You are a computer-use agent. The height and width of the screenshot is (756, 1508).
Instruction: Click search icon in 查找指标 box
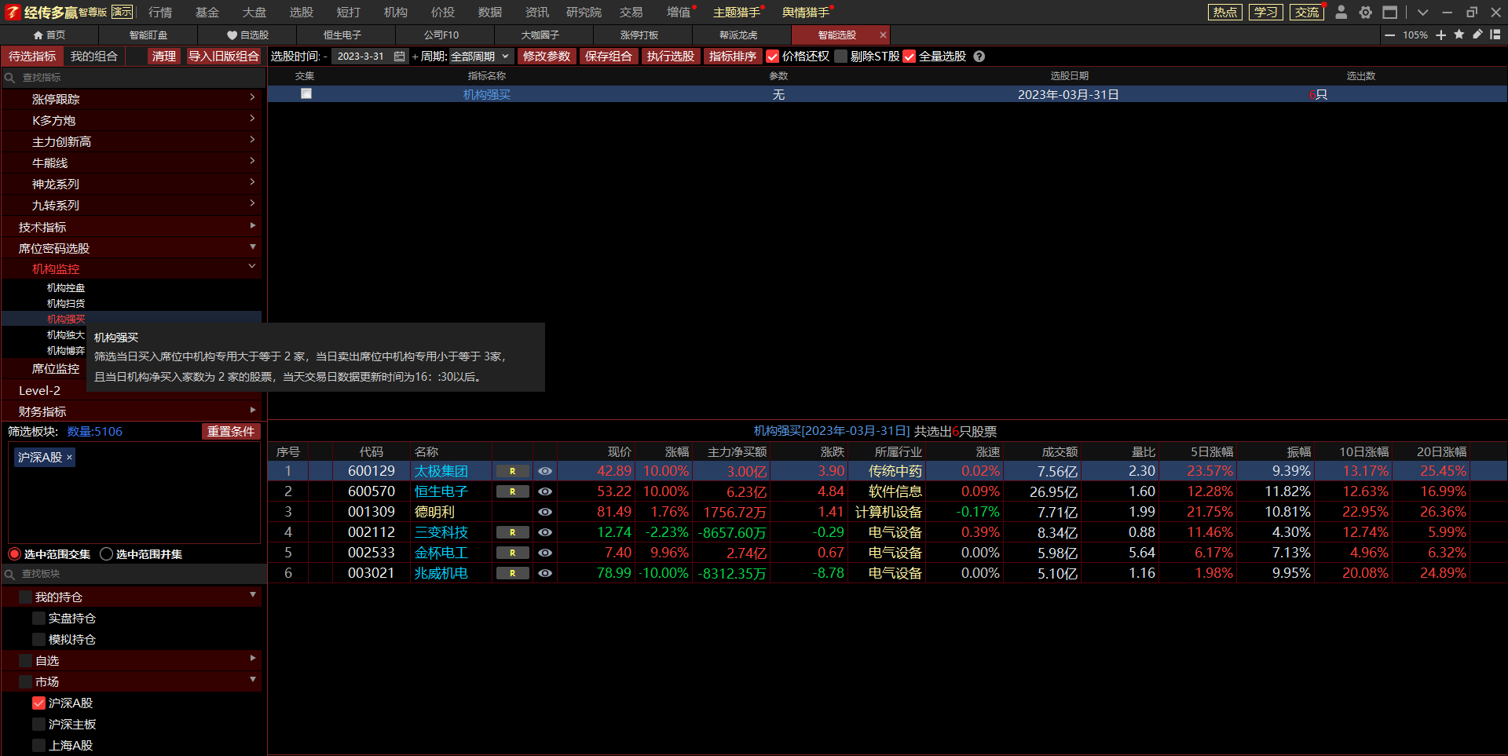(x=10, y=77)
